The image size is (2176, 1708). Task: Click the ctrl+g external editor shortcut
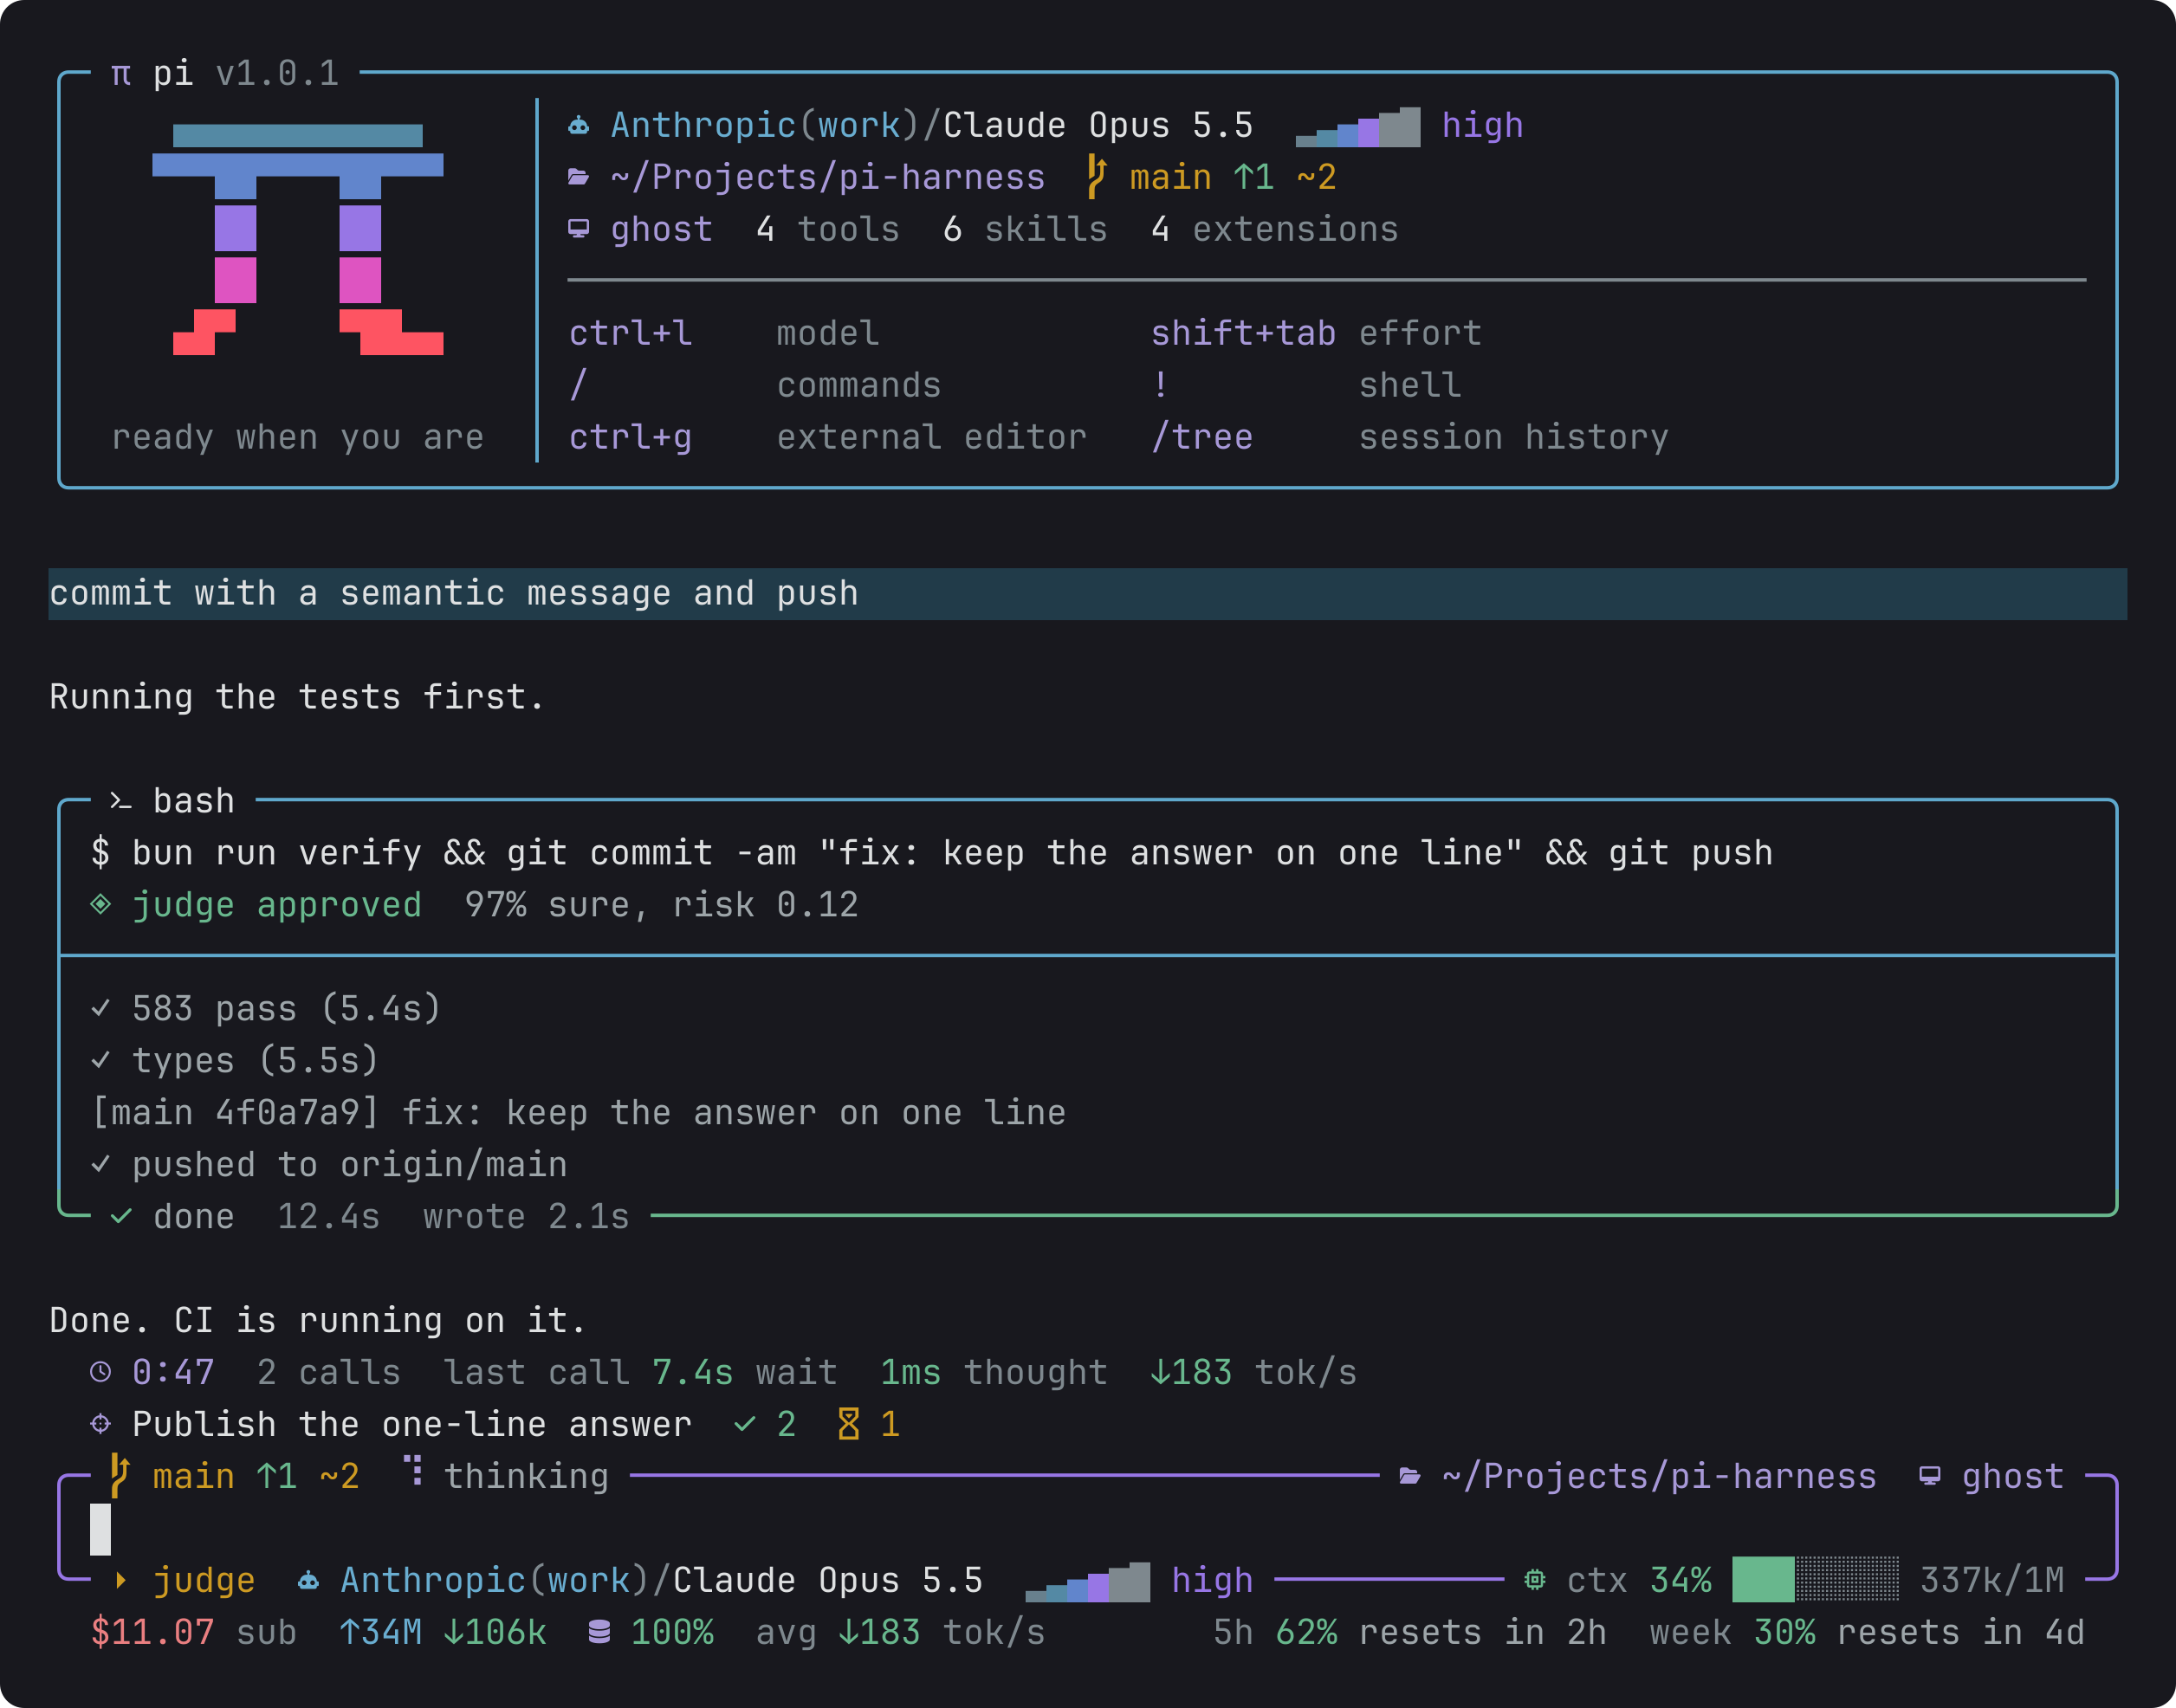[828, 437]
